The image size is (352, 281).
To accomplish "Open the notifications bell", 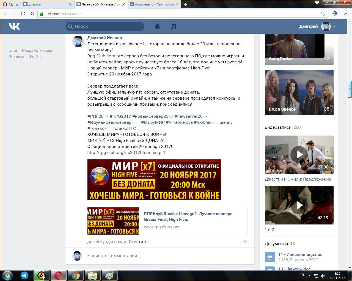I will pos(157,26).
